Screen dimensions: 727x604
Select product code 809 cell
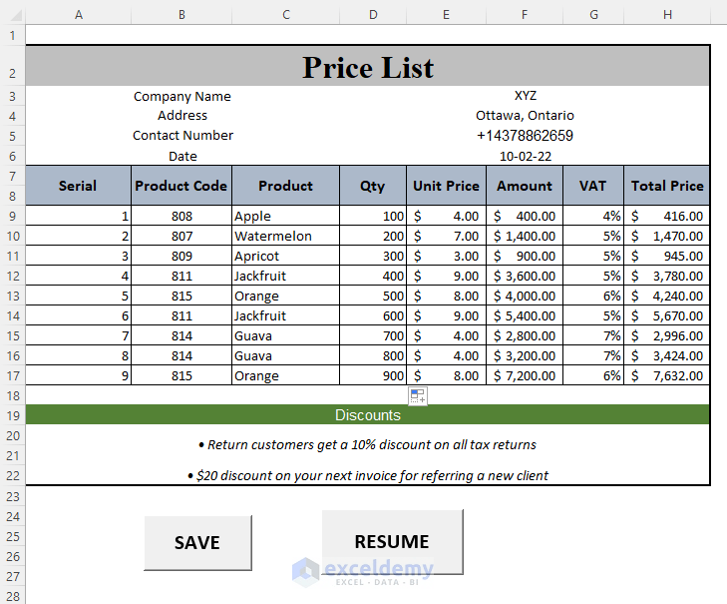click(182, 256)
